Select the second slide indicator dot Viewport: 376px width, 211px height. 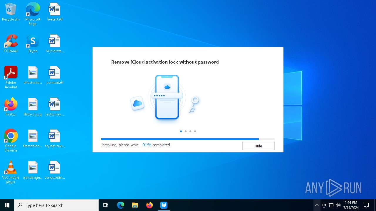[x=186, y=131]
